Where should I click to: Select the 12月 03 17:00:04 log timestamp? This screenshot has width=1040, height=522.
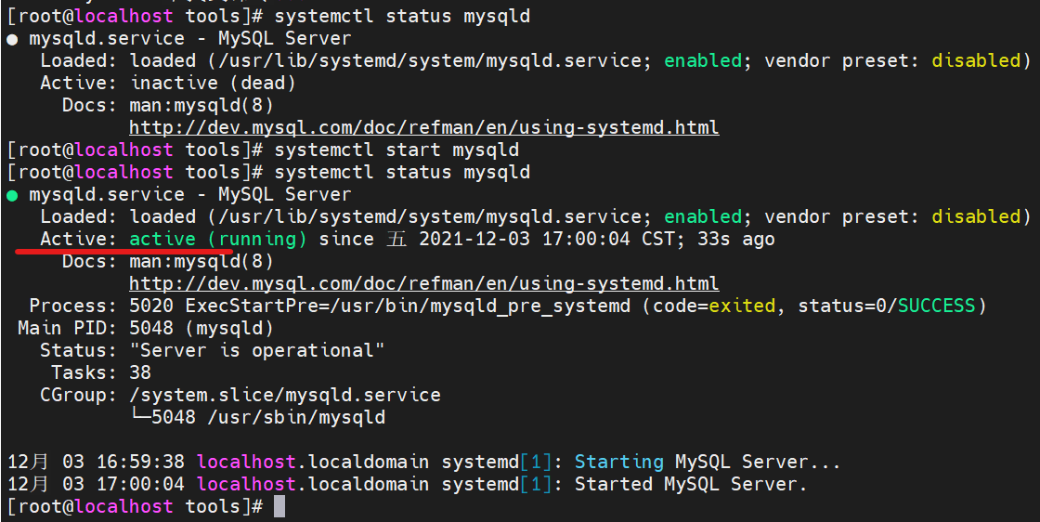point(97,484)
